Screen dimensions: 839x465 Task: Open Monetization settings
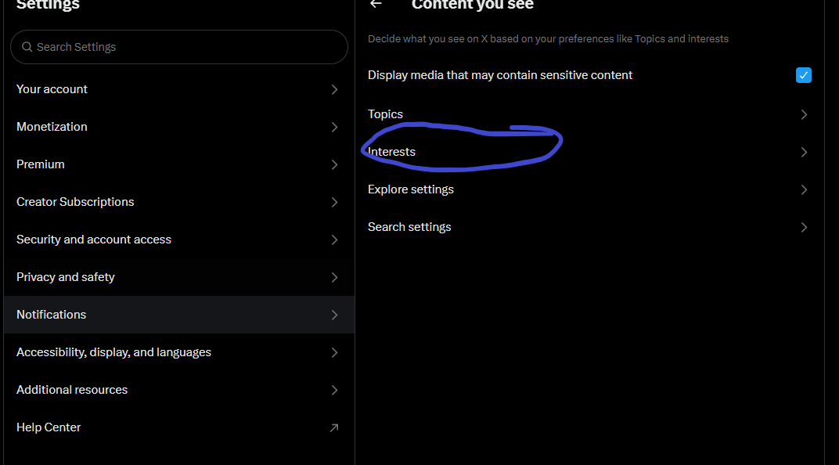[178, 127]
